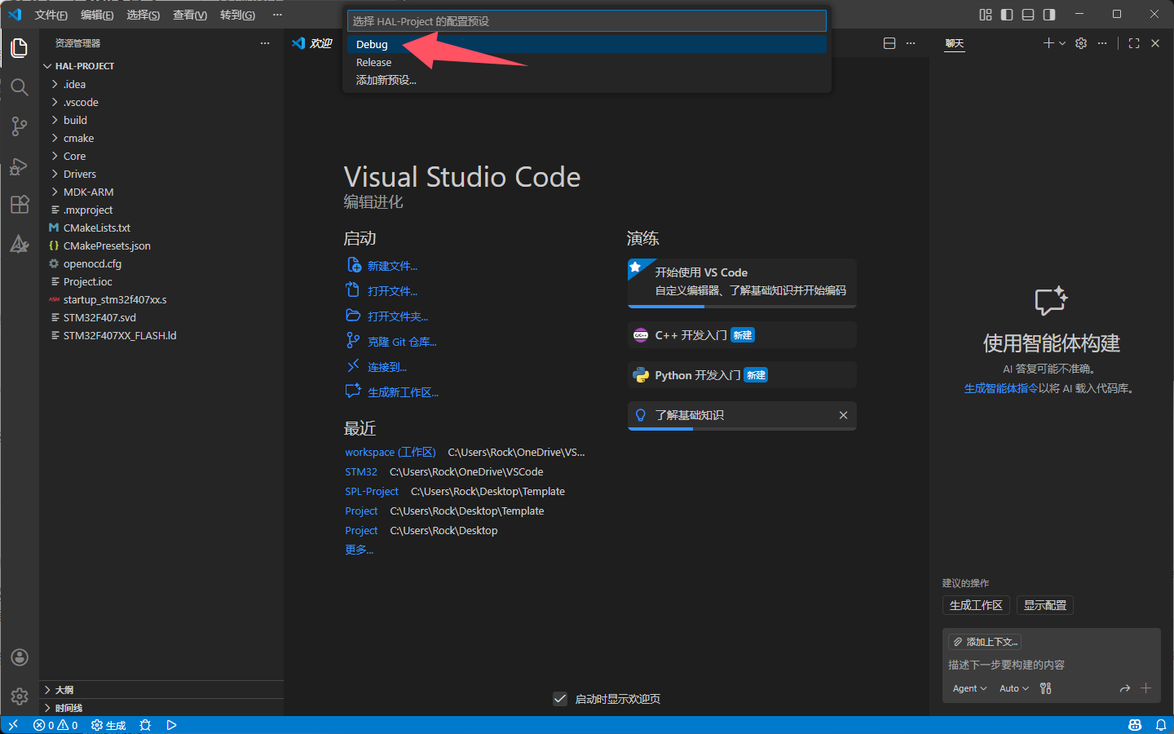Viewport: 1174px width, 734px height.
Task: Click the 生成工作区 button in chat
Action: point(976,605)
